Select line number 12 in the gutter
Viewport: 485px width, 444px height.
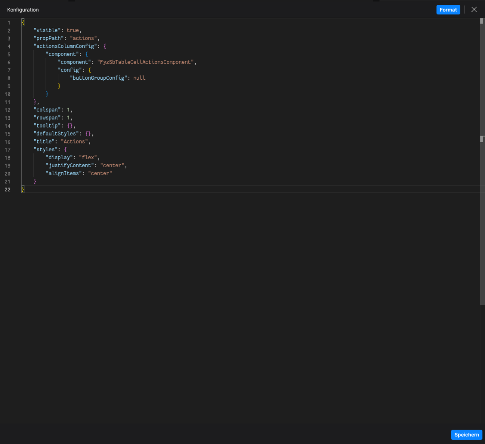tap(8, 110)
